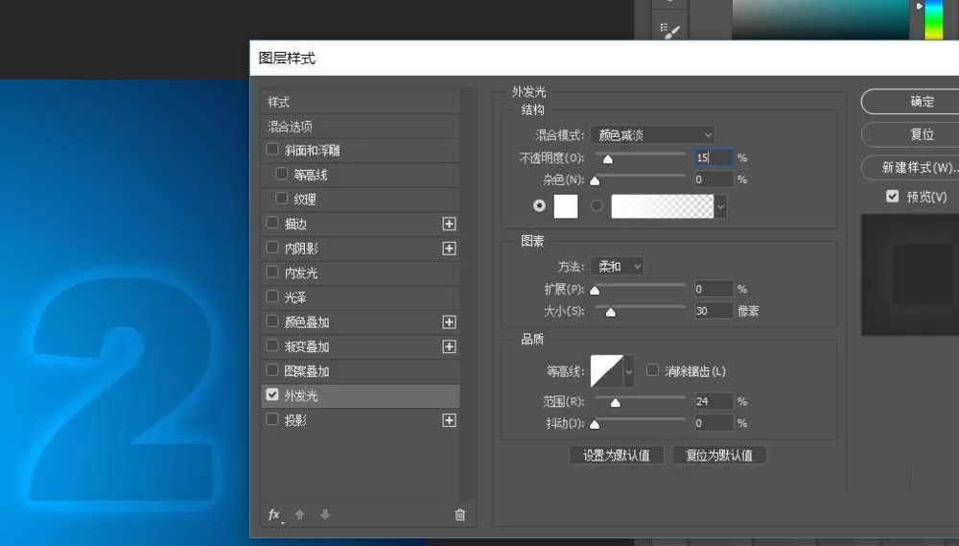Screen dimensions: 959x546
Task: Click the styles list scrollbar
Action: coord(468,296)
